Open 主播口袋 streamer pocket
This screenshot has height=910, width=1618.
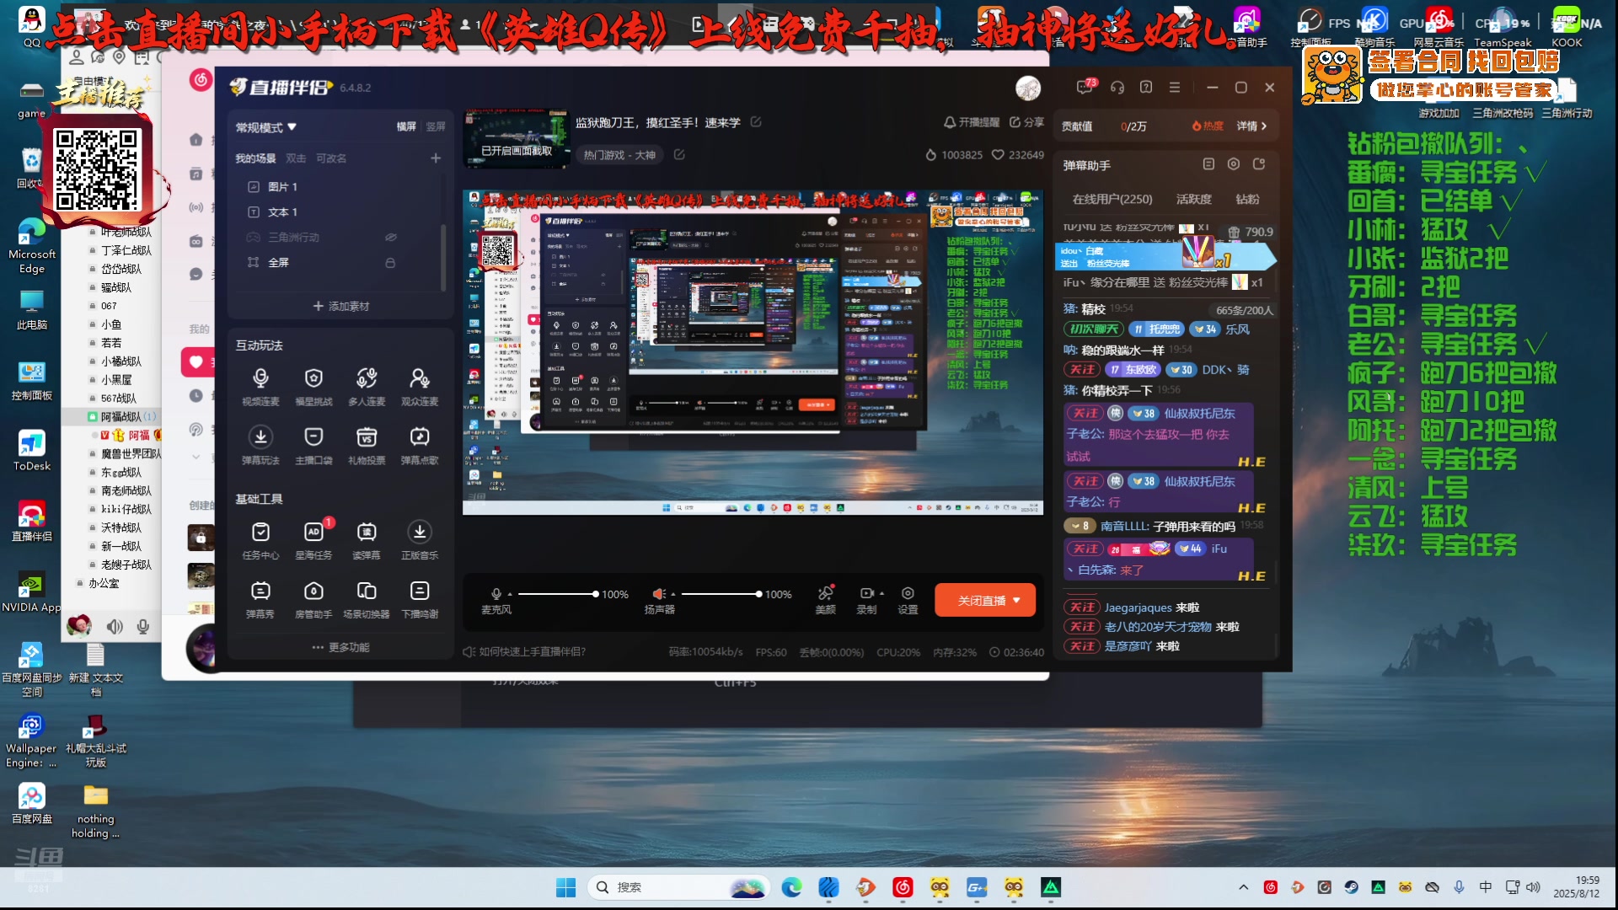[313, 445]
